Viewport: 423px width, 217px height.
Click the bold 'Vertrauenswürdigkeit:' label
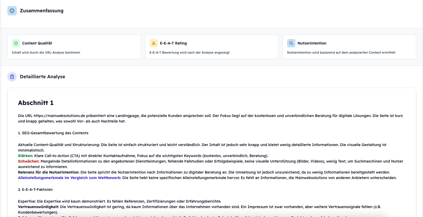[38, 207]
